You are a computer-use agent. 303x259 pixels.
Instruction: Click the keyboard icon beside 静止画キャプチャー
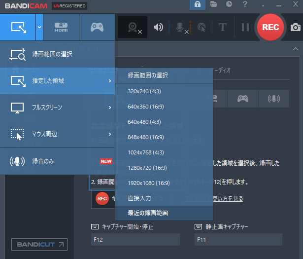click(x=198, y=226)
